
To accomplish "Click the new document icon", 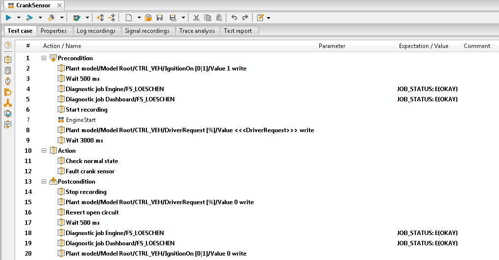I will pos(129,18).
